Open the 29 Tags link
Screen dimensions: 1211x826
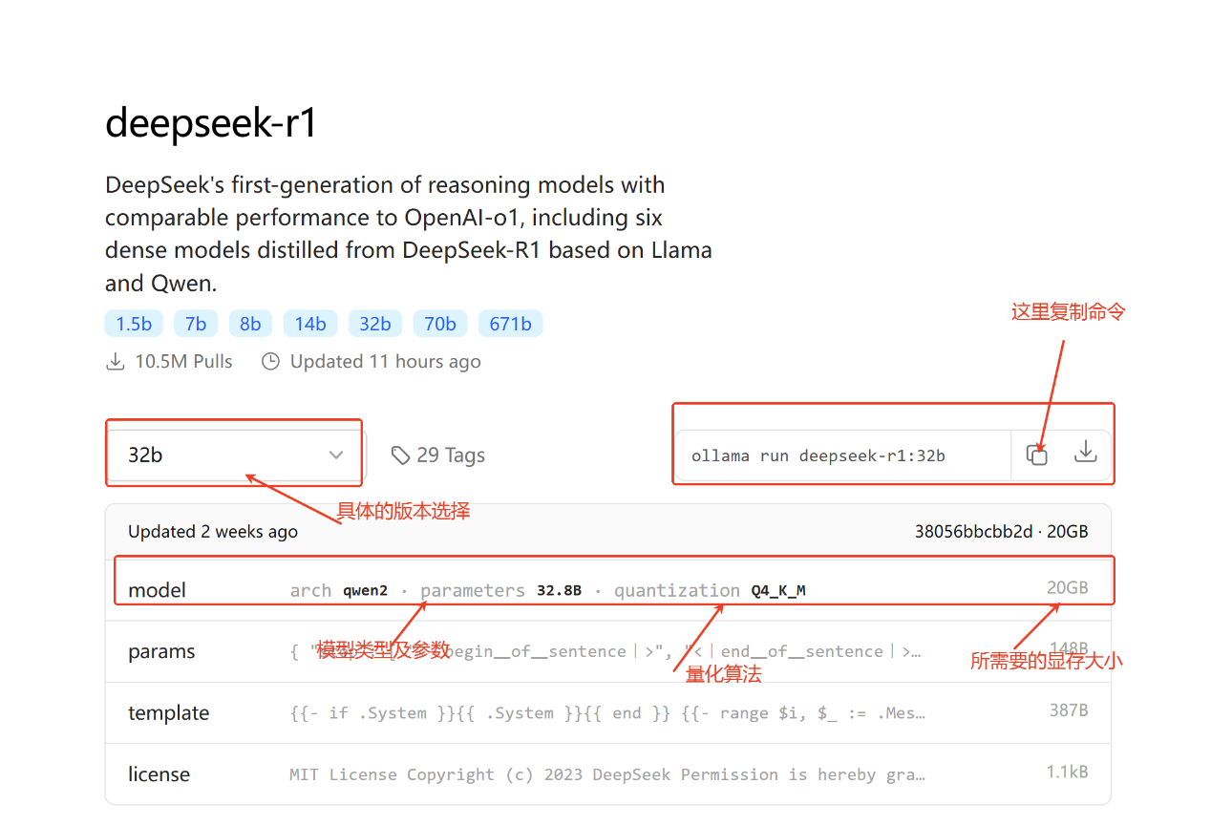[x=451, y=455]
